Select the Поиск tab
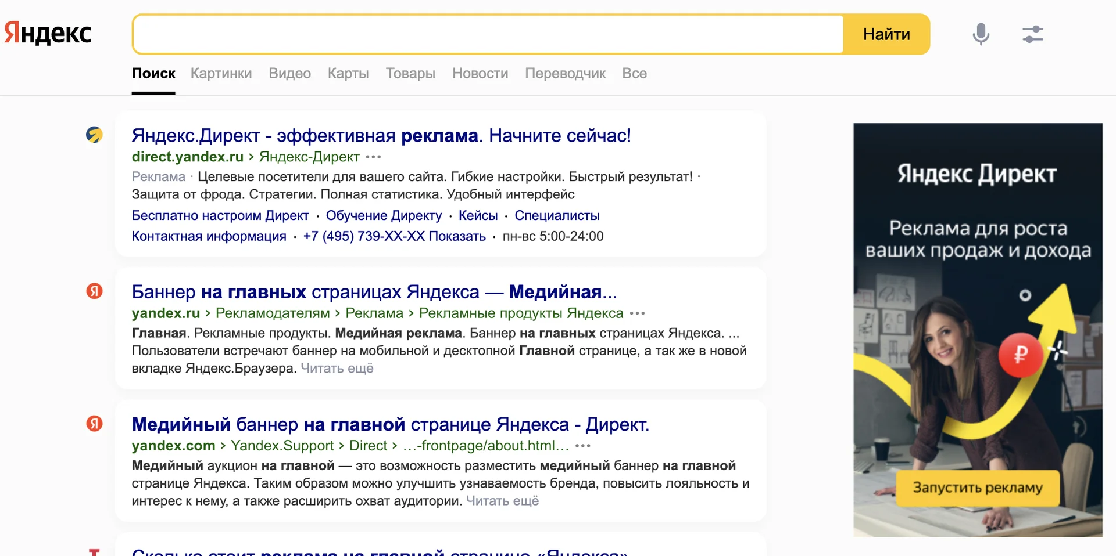The height and width of the screenshot is (556, 1116). [153, 74]
